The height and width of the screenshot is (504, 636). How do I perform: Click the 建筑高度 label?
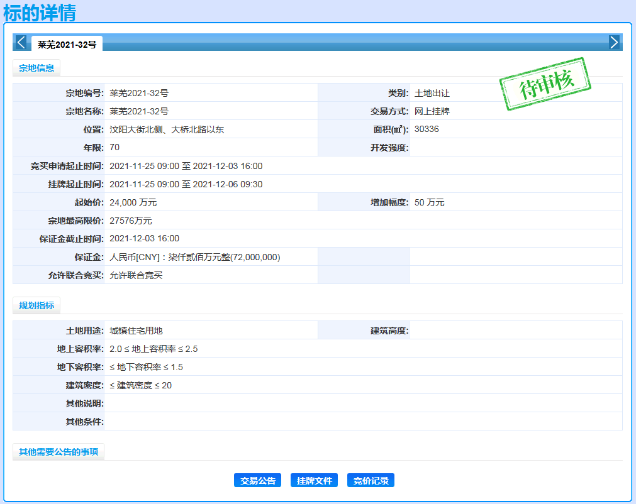tap(389, 331)
